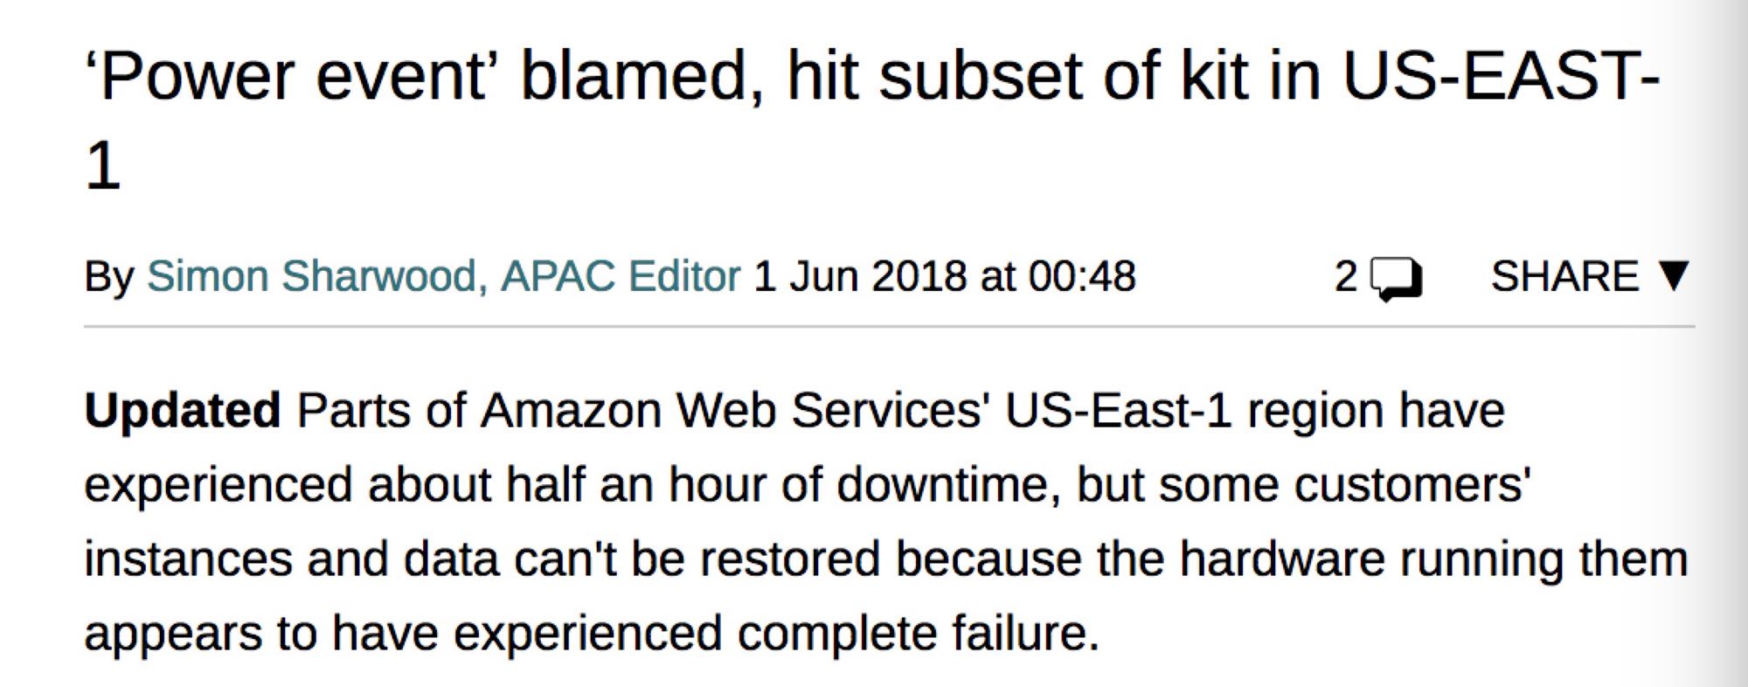Open author Simon Sharwood's profile link
Image resolution: width=1748 pixels, height=687 pixels.
[x=310, y=276]
